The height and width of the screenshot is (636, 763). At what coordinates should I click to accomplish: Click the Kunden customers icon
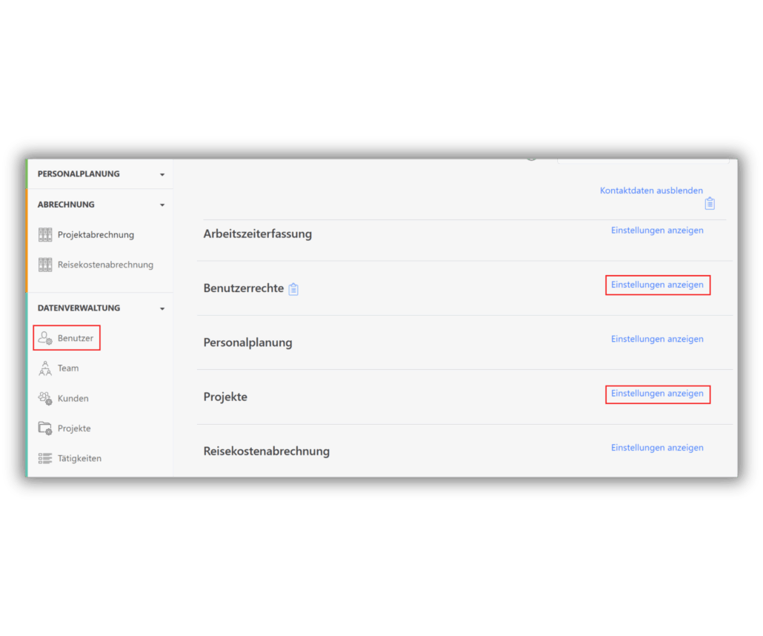(x=45, y=399)
